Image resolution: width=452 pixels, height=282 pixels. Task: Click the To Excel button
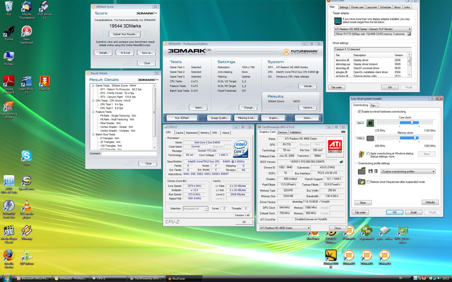click(125, 53)
